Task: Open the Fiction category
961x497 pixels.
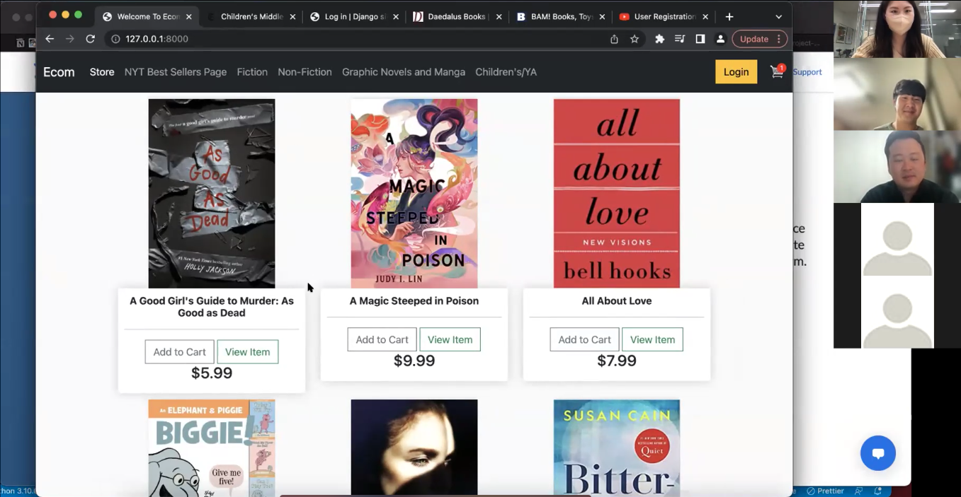Action: pos(252,71)
